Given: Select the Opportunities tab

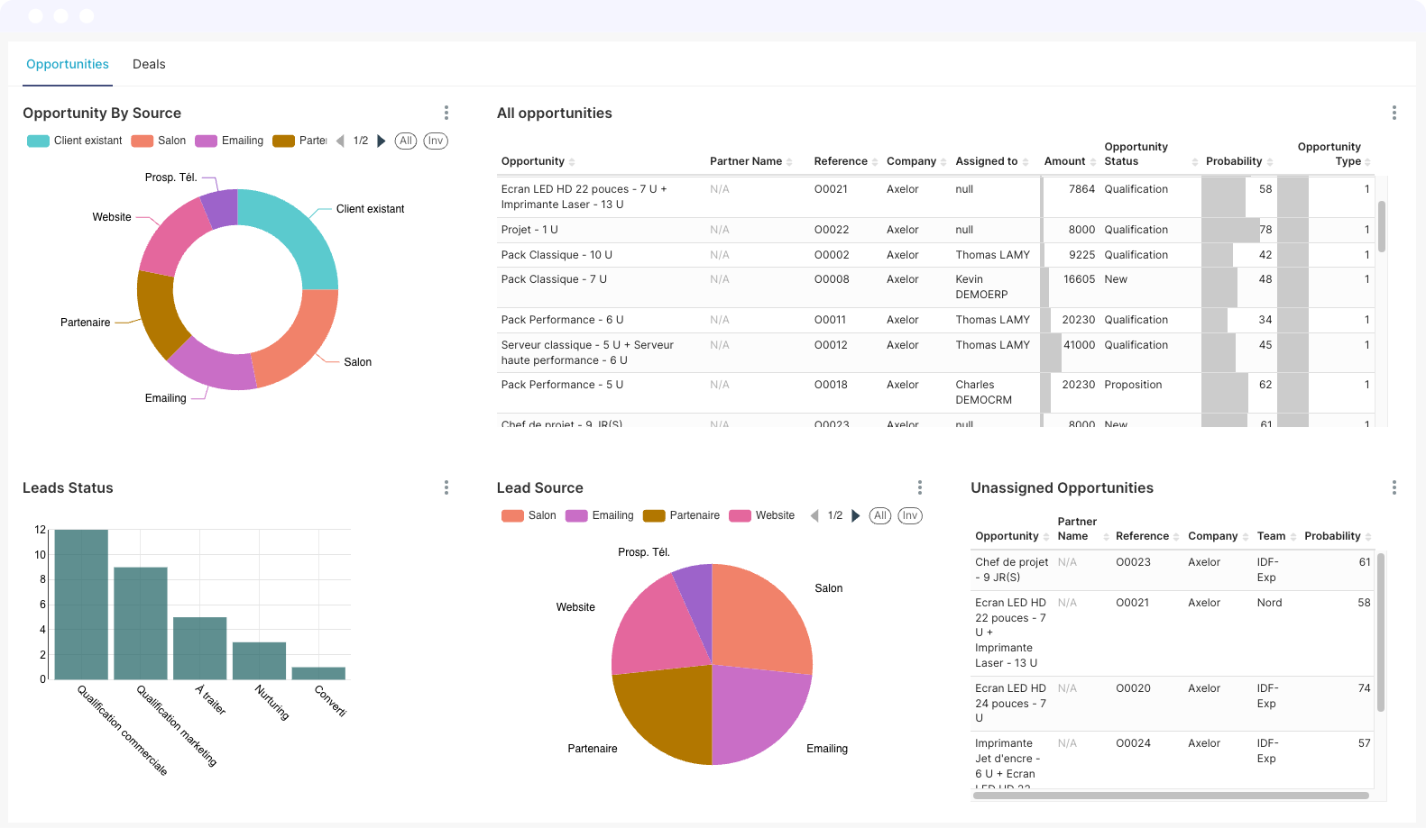Looking at the screenshot, I should [x=68, y=64].
